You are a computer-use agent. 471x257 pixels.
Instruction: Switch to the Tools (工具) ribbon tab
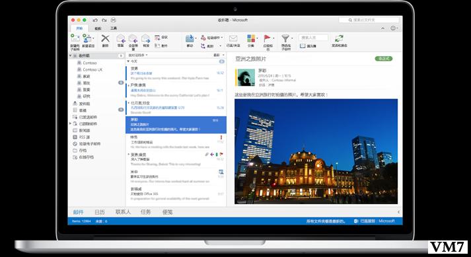pos(114,28)
